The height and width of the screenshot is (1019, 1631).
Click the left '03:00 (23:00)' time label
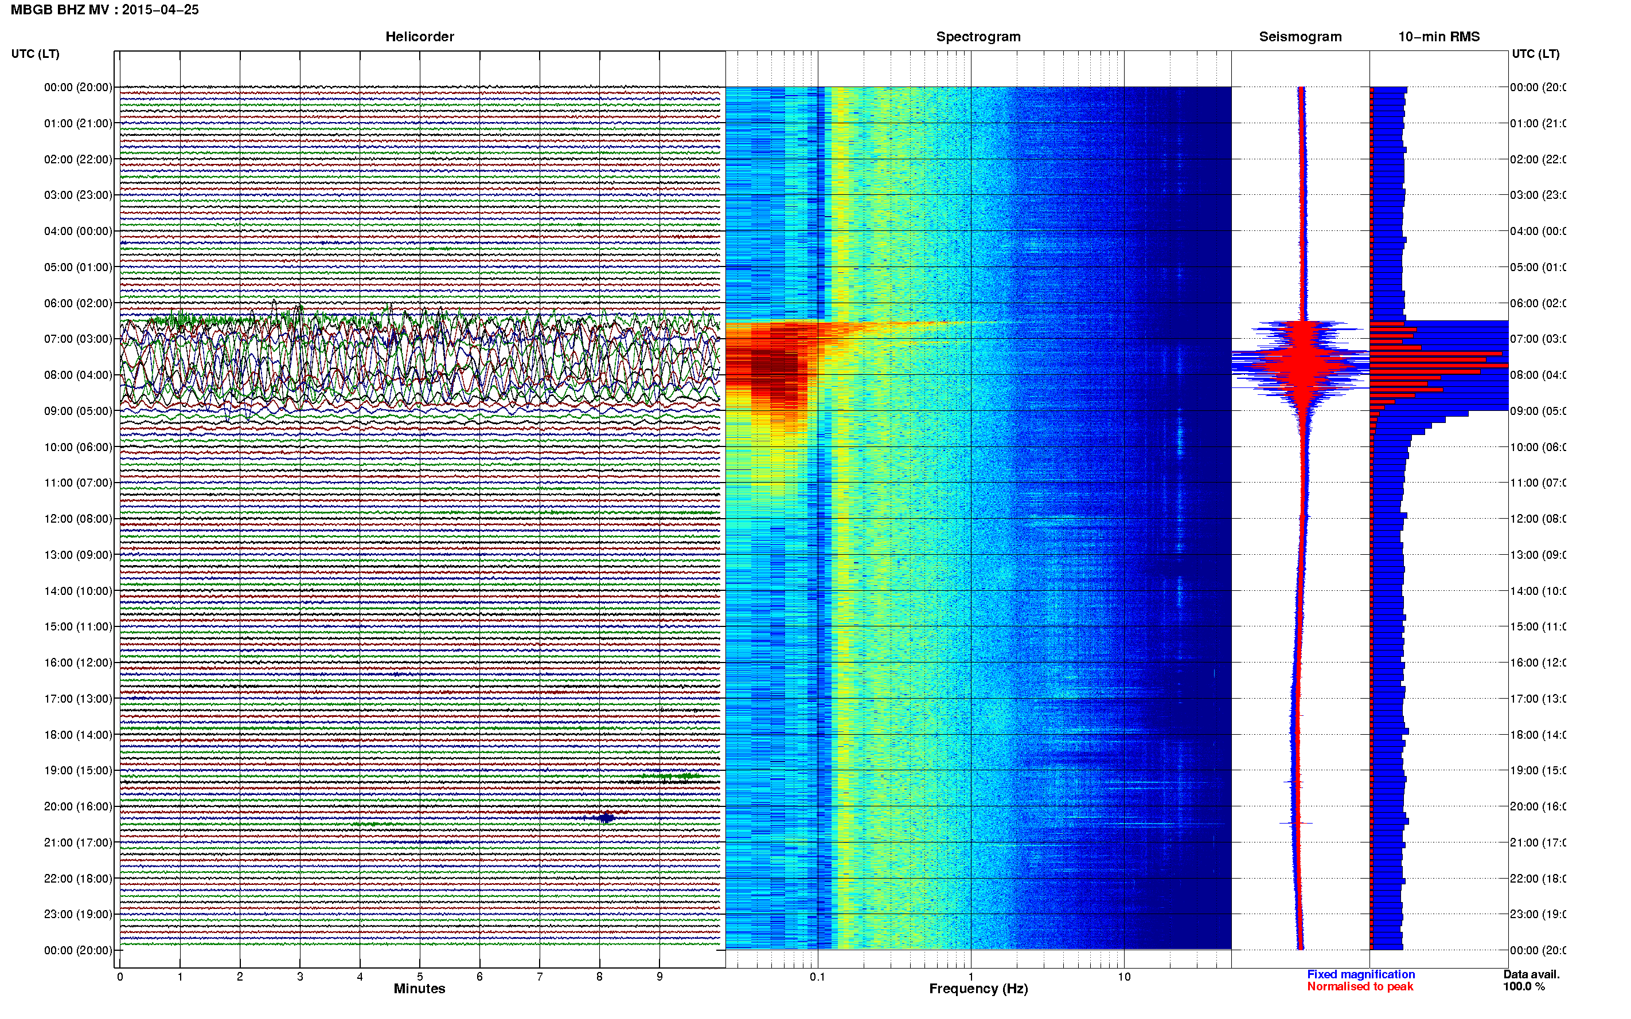tap(78, 195)
